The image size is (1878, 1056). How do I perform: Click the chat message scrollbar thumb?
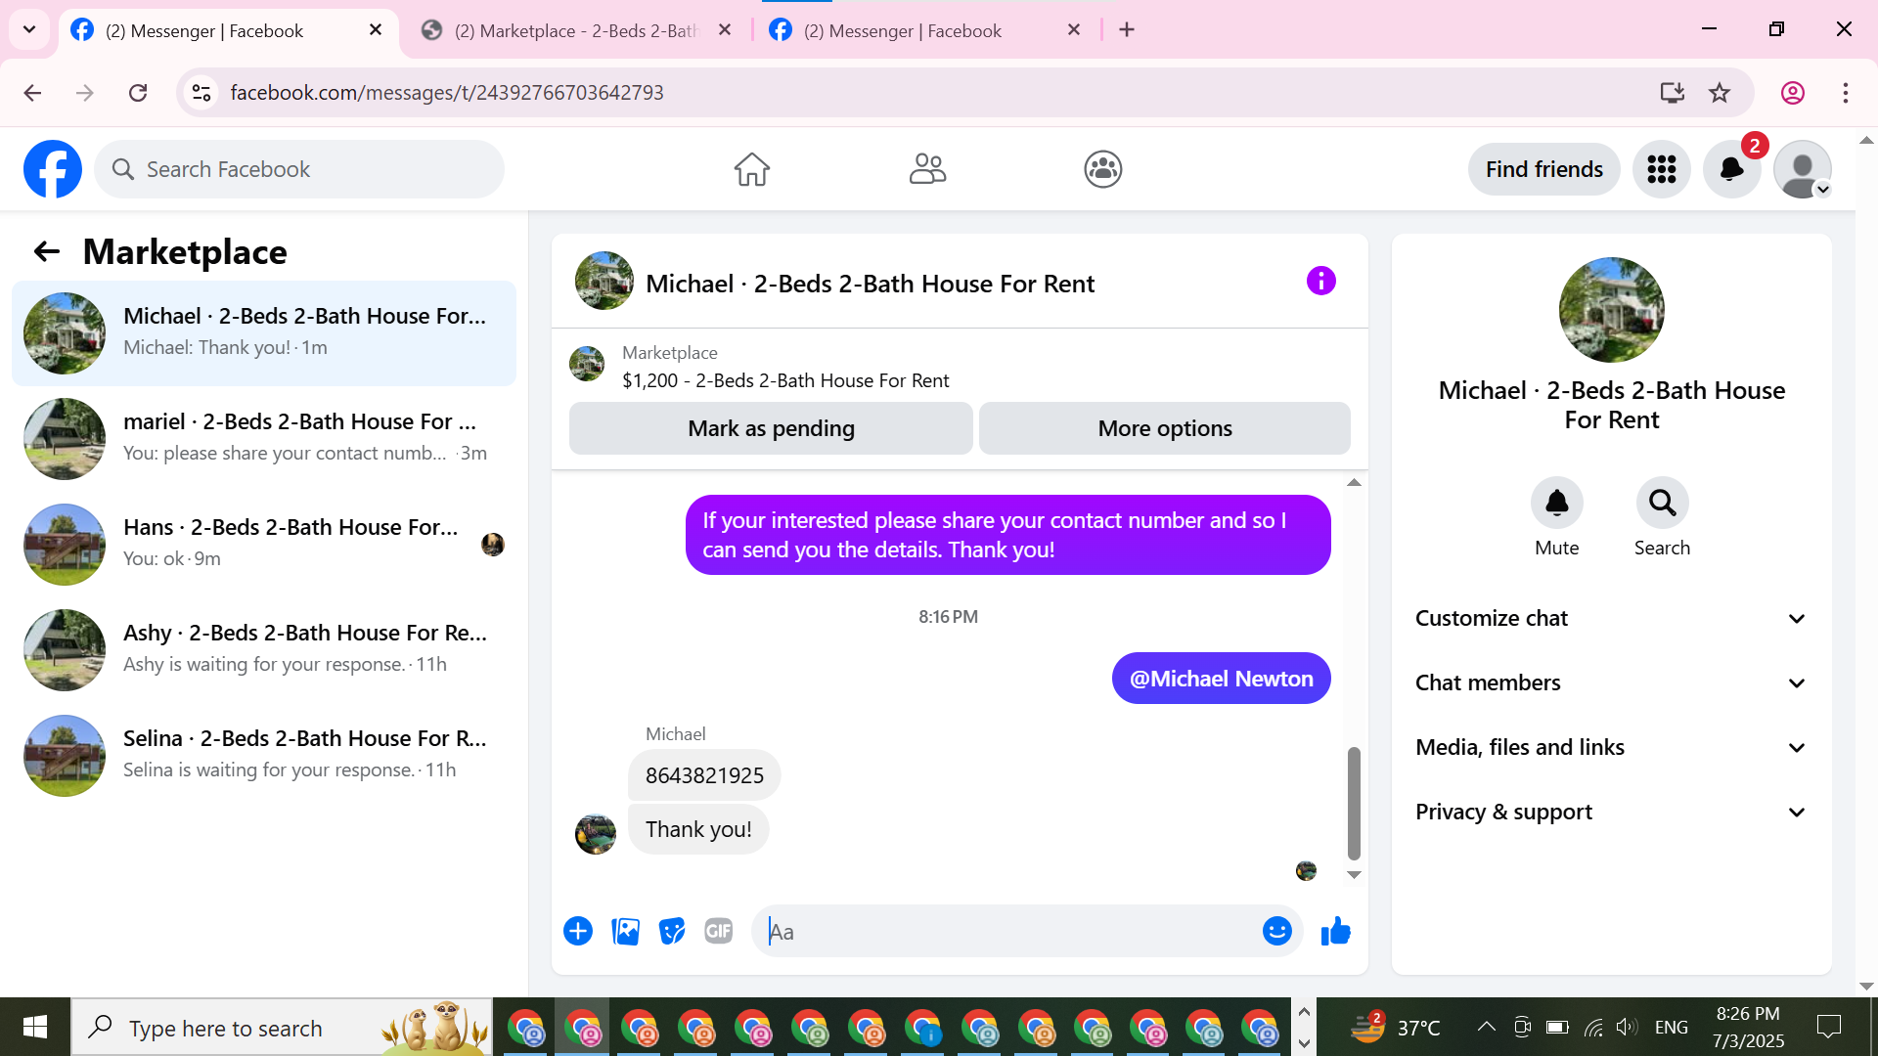[1354, 802]
